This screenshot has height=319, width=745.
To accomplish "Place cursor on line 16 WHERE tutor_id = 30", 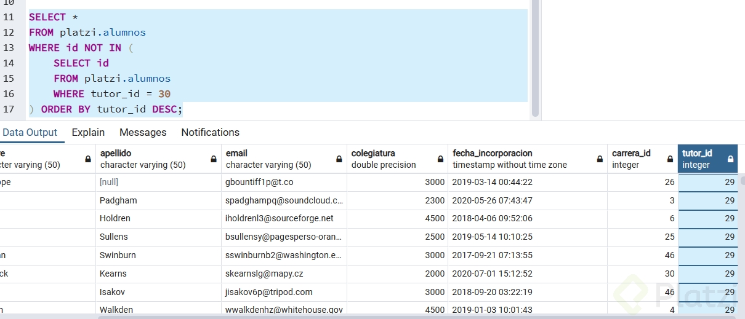I will [x=112, y=94].
